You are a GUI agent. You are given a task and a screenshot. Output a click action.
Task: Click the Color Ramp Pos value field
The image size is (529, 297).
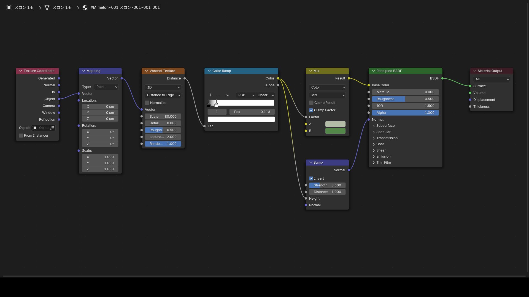tap(252, 112)
